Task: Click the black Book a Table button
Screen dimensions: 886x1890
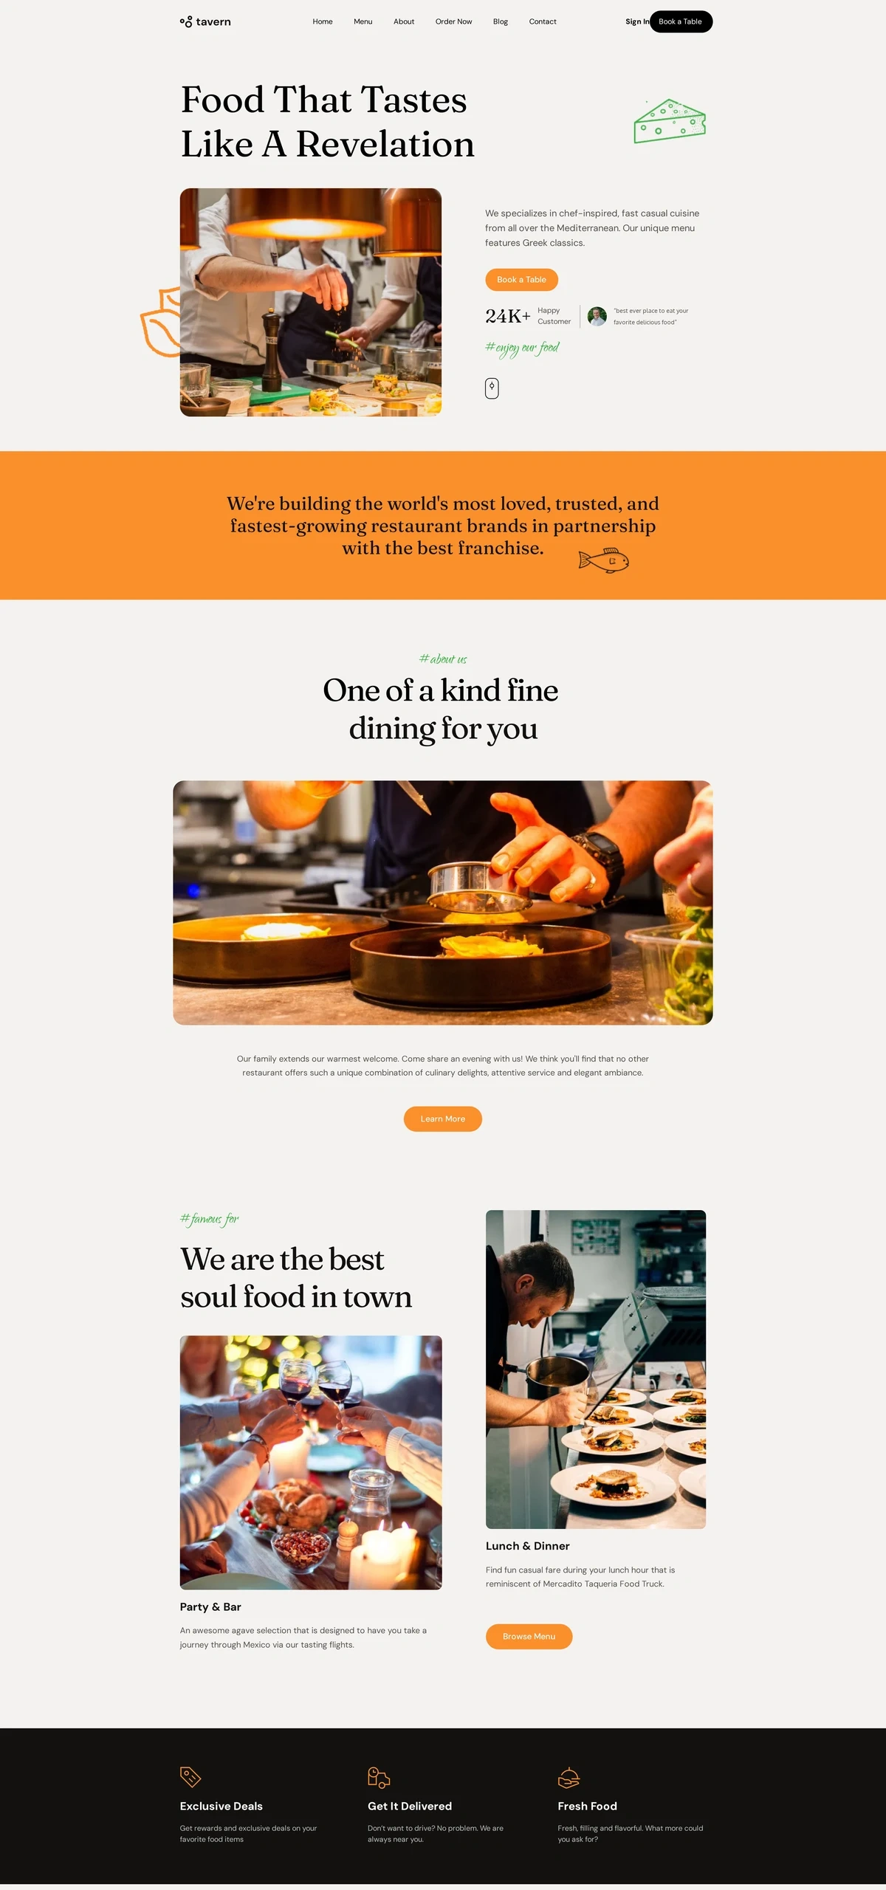Action: (x=681, y=21)
